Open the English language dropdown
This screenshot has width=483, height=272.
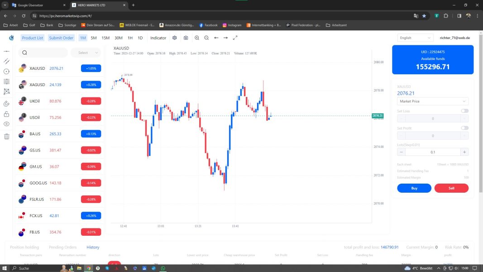pos(415,38)
